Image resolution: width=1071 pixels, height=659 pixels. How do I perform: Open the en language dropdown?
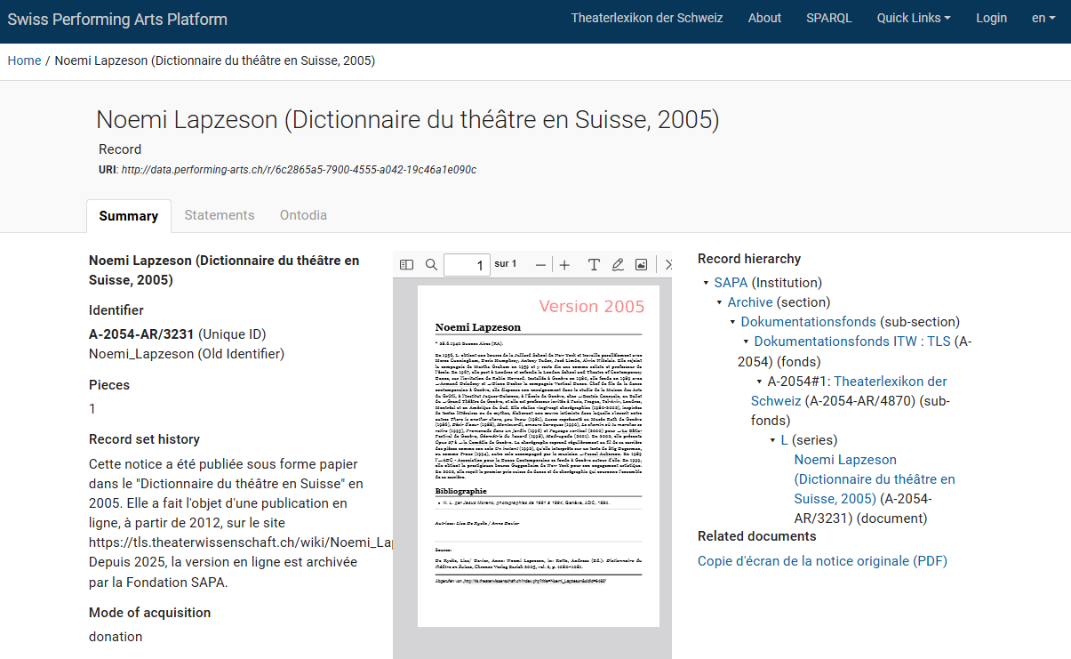click(x=1043, y=18)
